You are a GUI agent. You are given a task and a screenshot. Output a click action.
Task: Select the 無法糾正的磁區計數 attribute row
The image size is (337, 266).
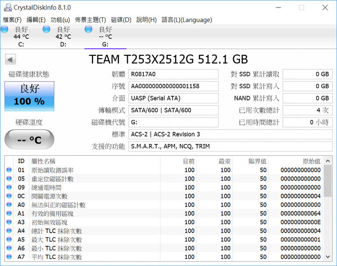pyautogui.click(x=164, y=205)
